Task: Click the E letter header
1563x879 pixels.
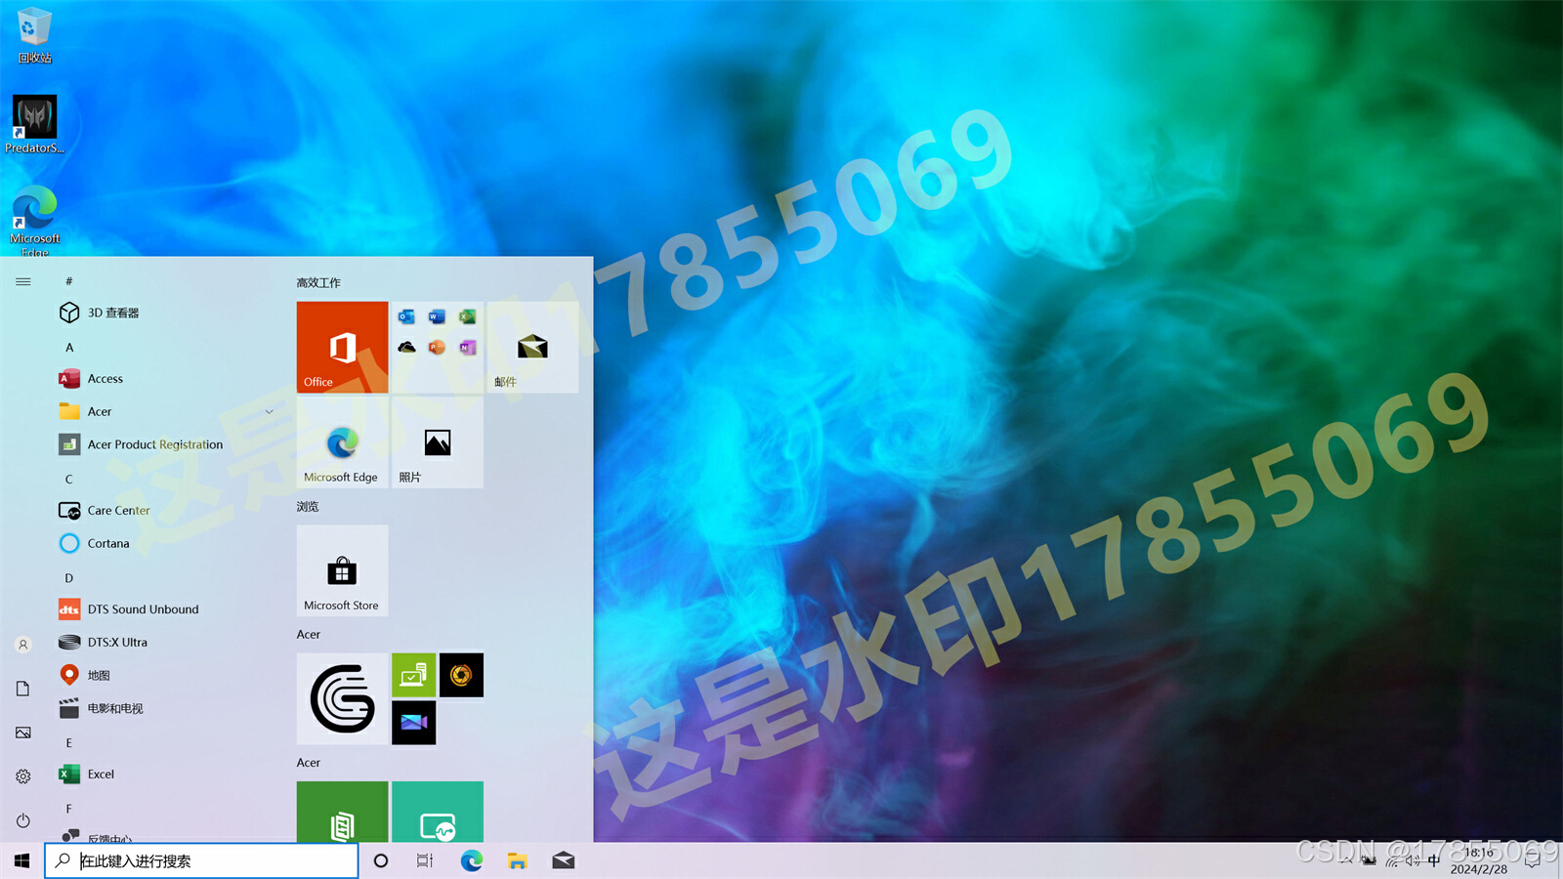Action: point(69,743)
